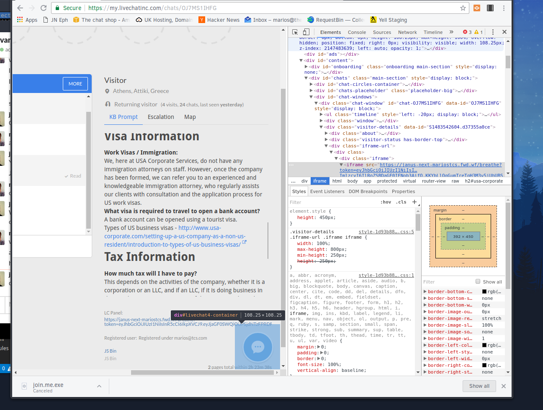Expand the div class="about" node
Viewport: 543px width, 410px height.
tap(326, 134)
